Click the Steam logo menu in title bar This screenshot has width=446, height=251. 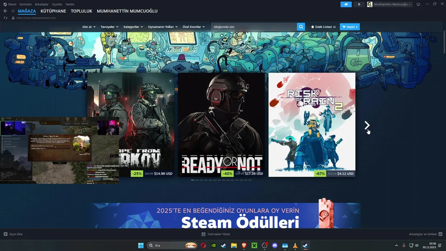tap(5, 4)
